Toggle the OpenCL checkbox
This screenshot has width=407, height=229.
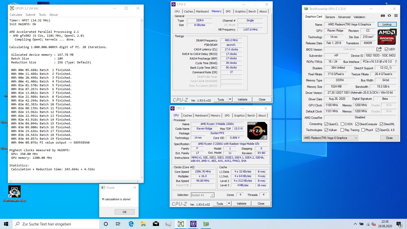326,124
